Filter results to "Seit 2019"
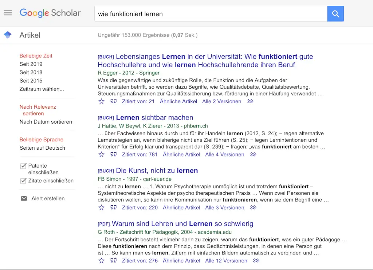This screenshot has width=373, height=270. (31, 64)
